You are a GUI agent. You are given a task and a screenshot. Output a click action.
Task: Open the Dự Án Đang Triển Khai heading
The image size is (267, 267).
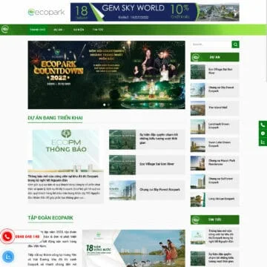(x=55, y=118)
